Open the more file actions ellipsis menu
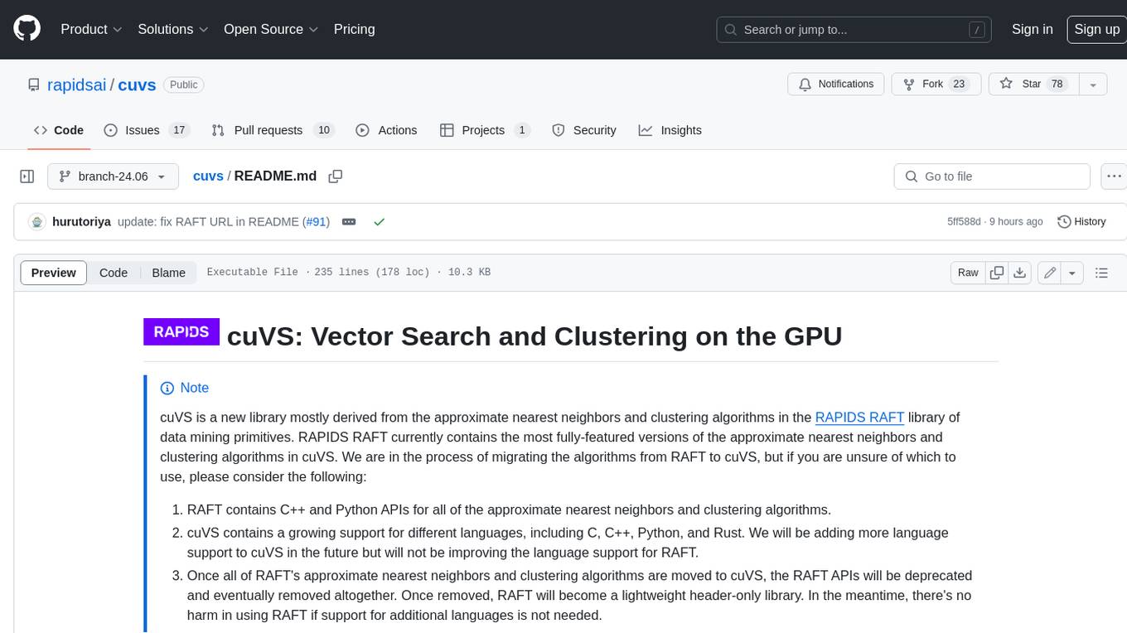The width and height of the screenshot is (1127, 633). coord(1114,176)
